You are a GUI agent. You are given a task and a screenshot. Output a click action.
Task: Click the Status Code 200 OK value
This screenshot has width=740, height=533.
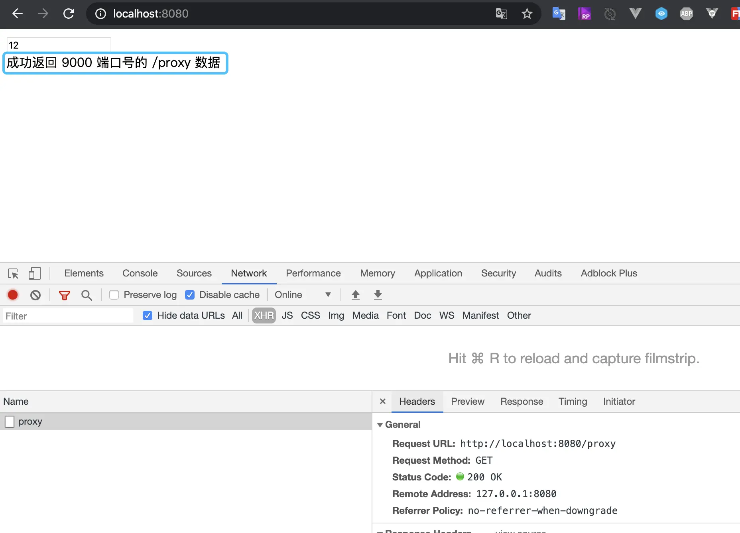point(484,477)
